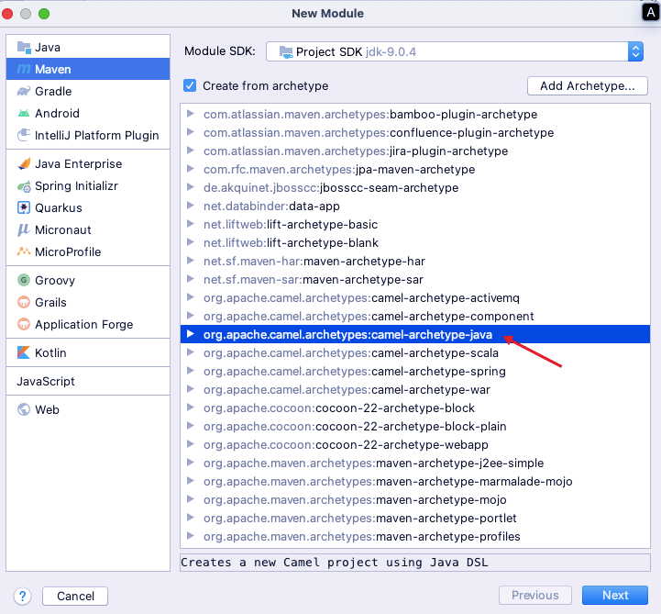The image size is (661, 614).
Task: Click the Next button
Action: [x=615, y=595]
